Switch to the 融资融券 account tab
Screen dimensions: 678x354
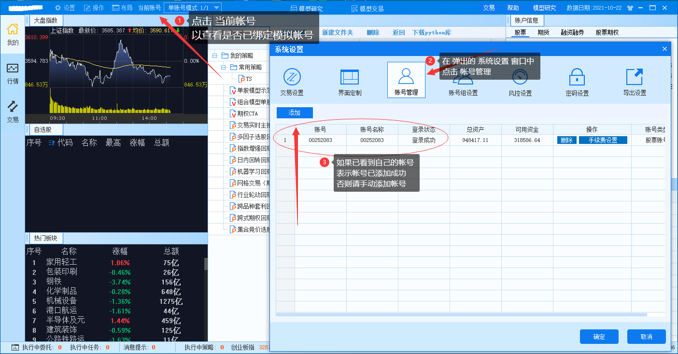point(572,32)
